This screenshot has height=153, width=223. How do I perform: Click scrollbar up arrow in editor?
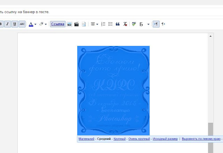tap(210, 36)
